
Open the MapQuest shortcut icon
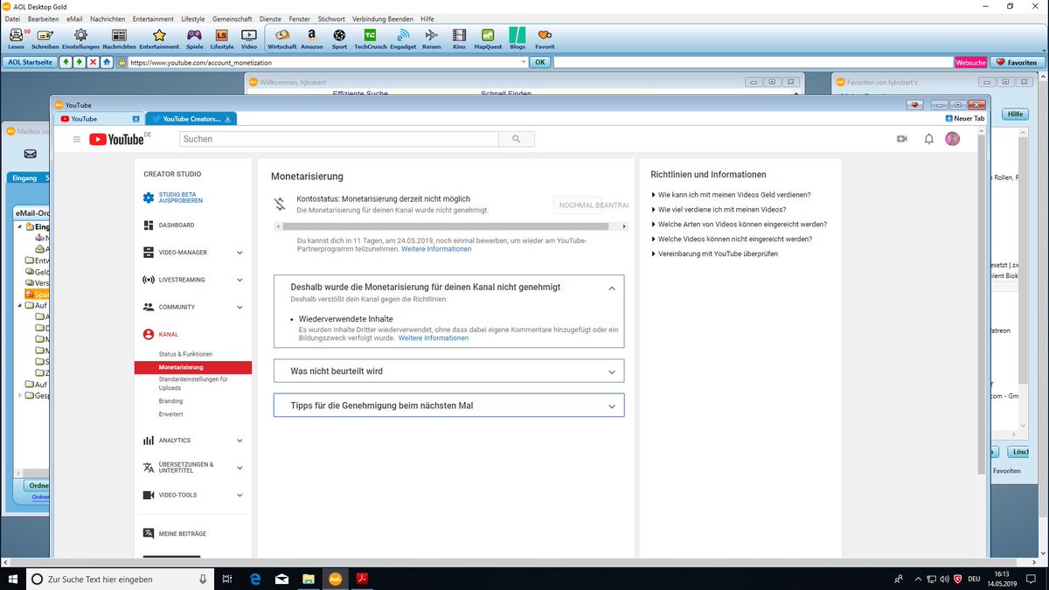pyautogui.click(x=488, y=38)
